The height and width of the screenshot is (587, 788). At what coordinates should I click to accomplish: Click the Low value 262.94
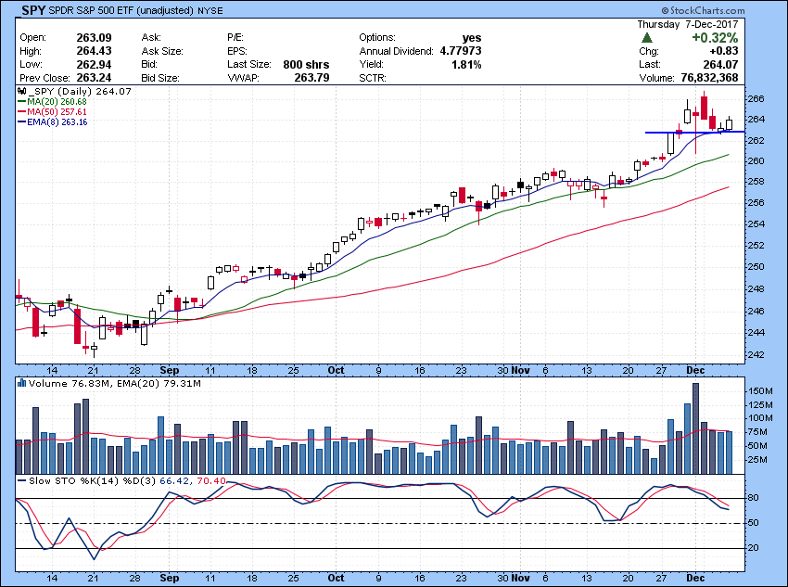[94, 64]
